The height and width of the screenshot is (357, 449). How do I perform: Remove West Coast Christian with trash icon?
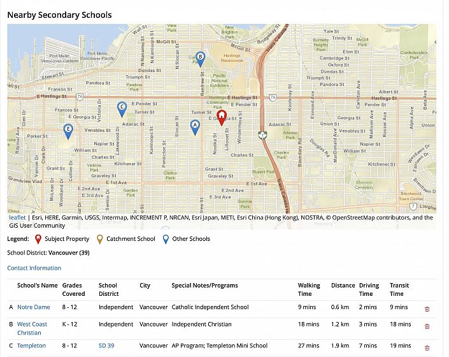[x=427, y=326]
